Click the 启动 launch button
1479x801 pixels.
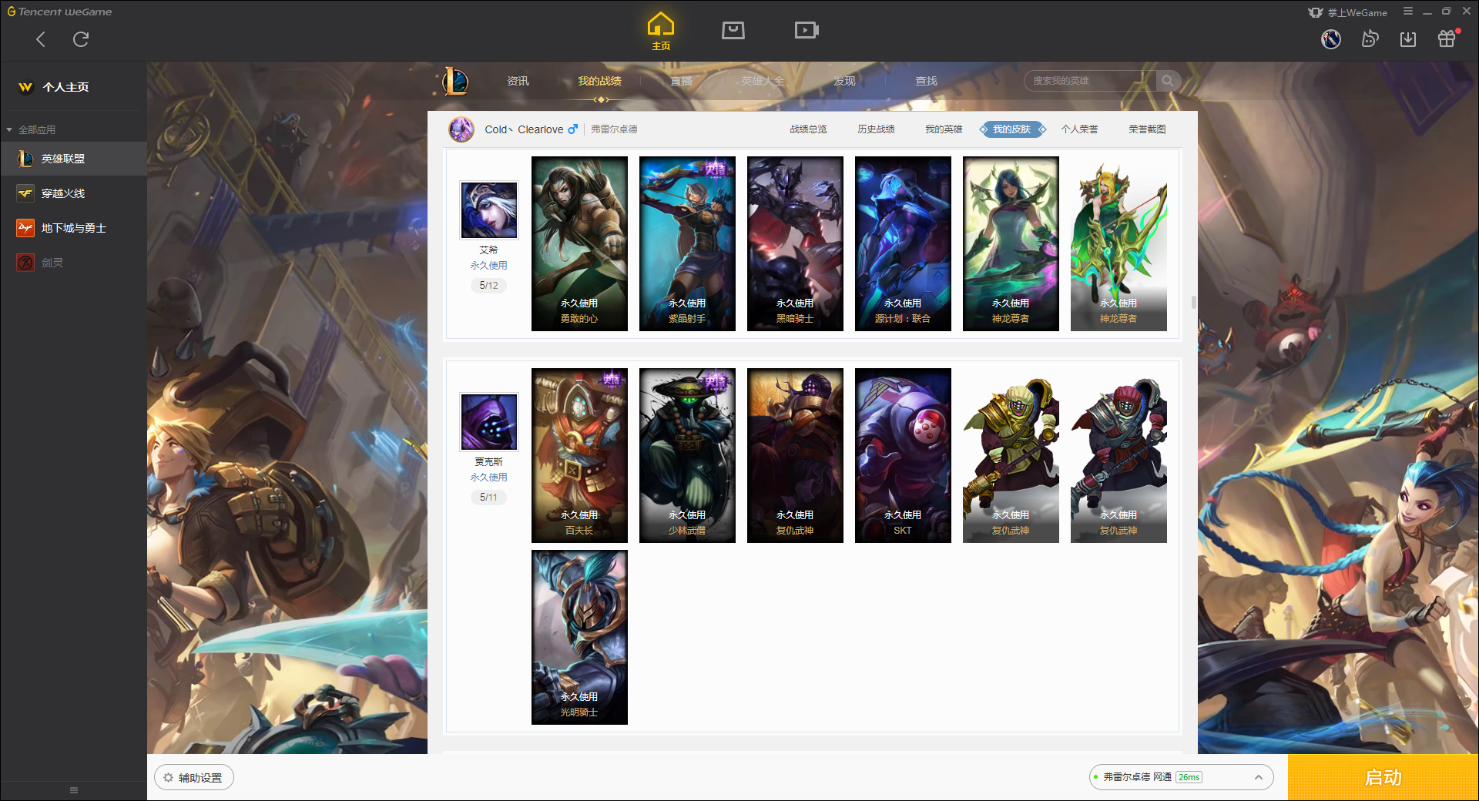(x=1383, y=778)
